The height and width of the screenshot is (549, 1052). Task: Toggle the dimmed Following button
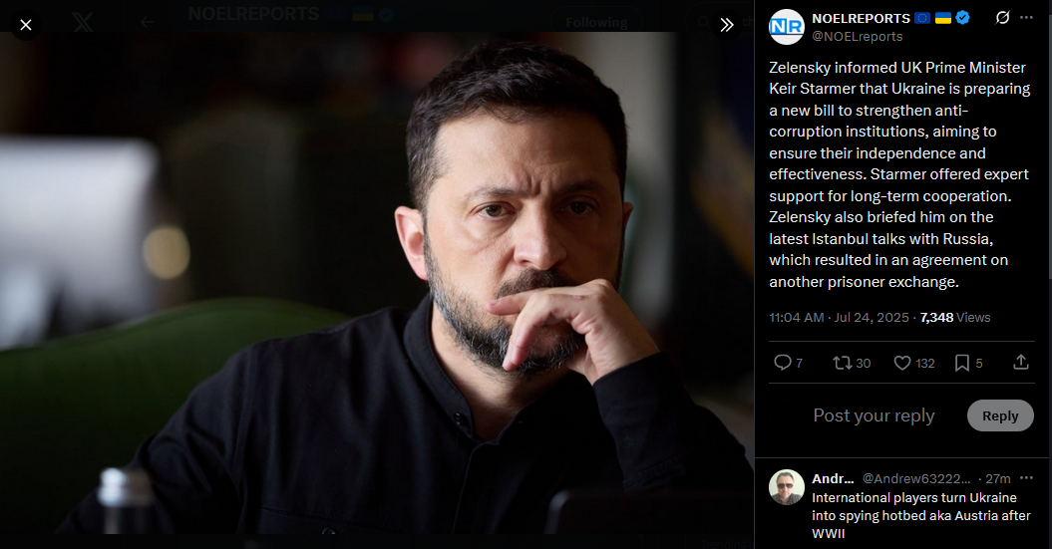click(596, 22)
